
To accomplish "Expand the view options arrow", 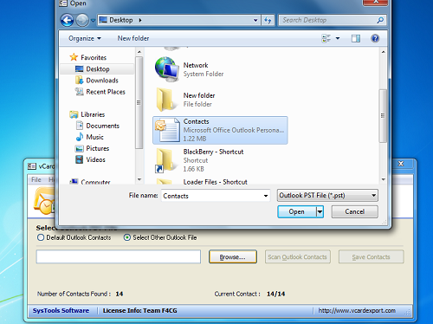I will 338,38.
